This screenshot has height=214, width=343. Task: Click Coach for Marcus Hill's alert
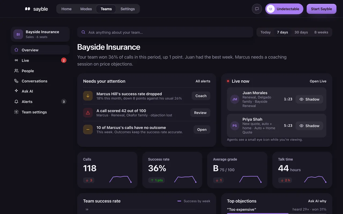201,96
